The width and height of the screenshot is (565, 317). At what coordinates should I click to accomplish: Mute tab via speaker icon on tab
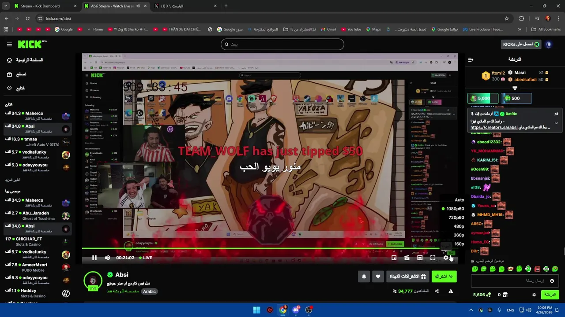(x=138, y=6)
